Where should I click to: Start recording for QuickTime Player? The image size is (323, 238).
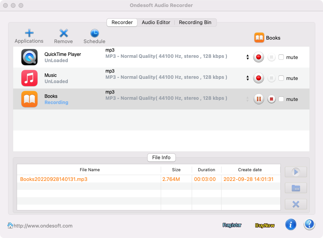click(259, 57)
